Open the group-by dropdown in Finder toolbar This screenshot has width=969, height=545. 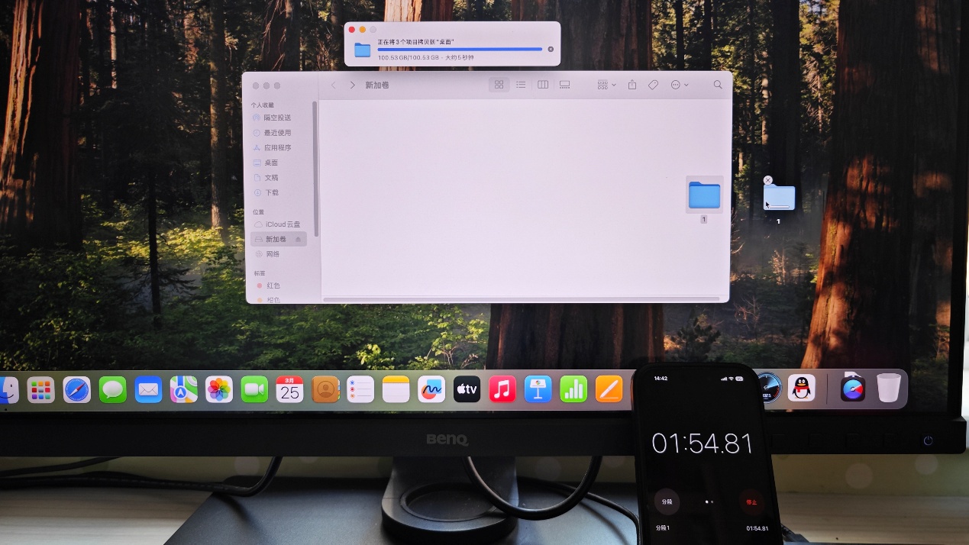click(606, 85)
